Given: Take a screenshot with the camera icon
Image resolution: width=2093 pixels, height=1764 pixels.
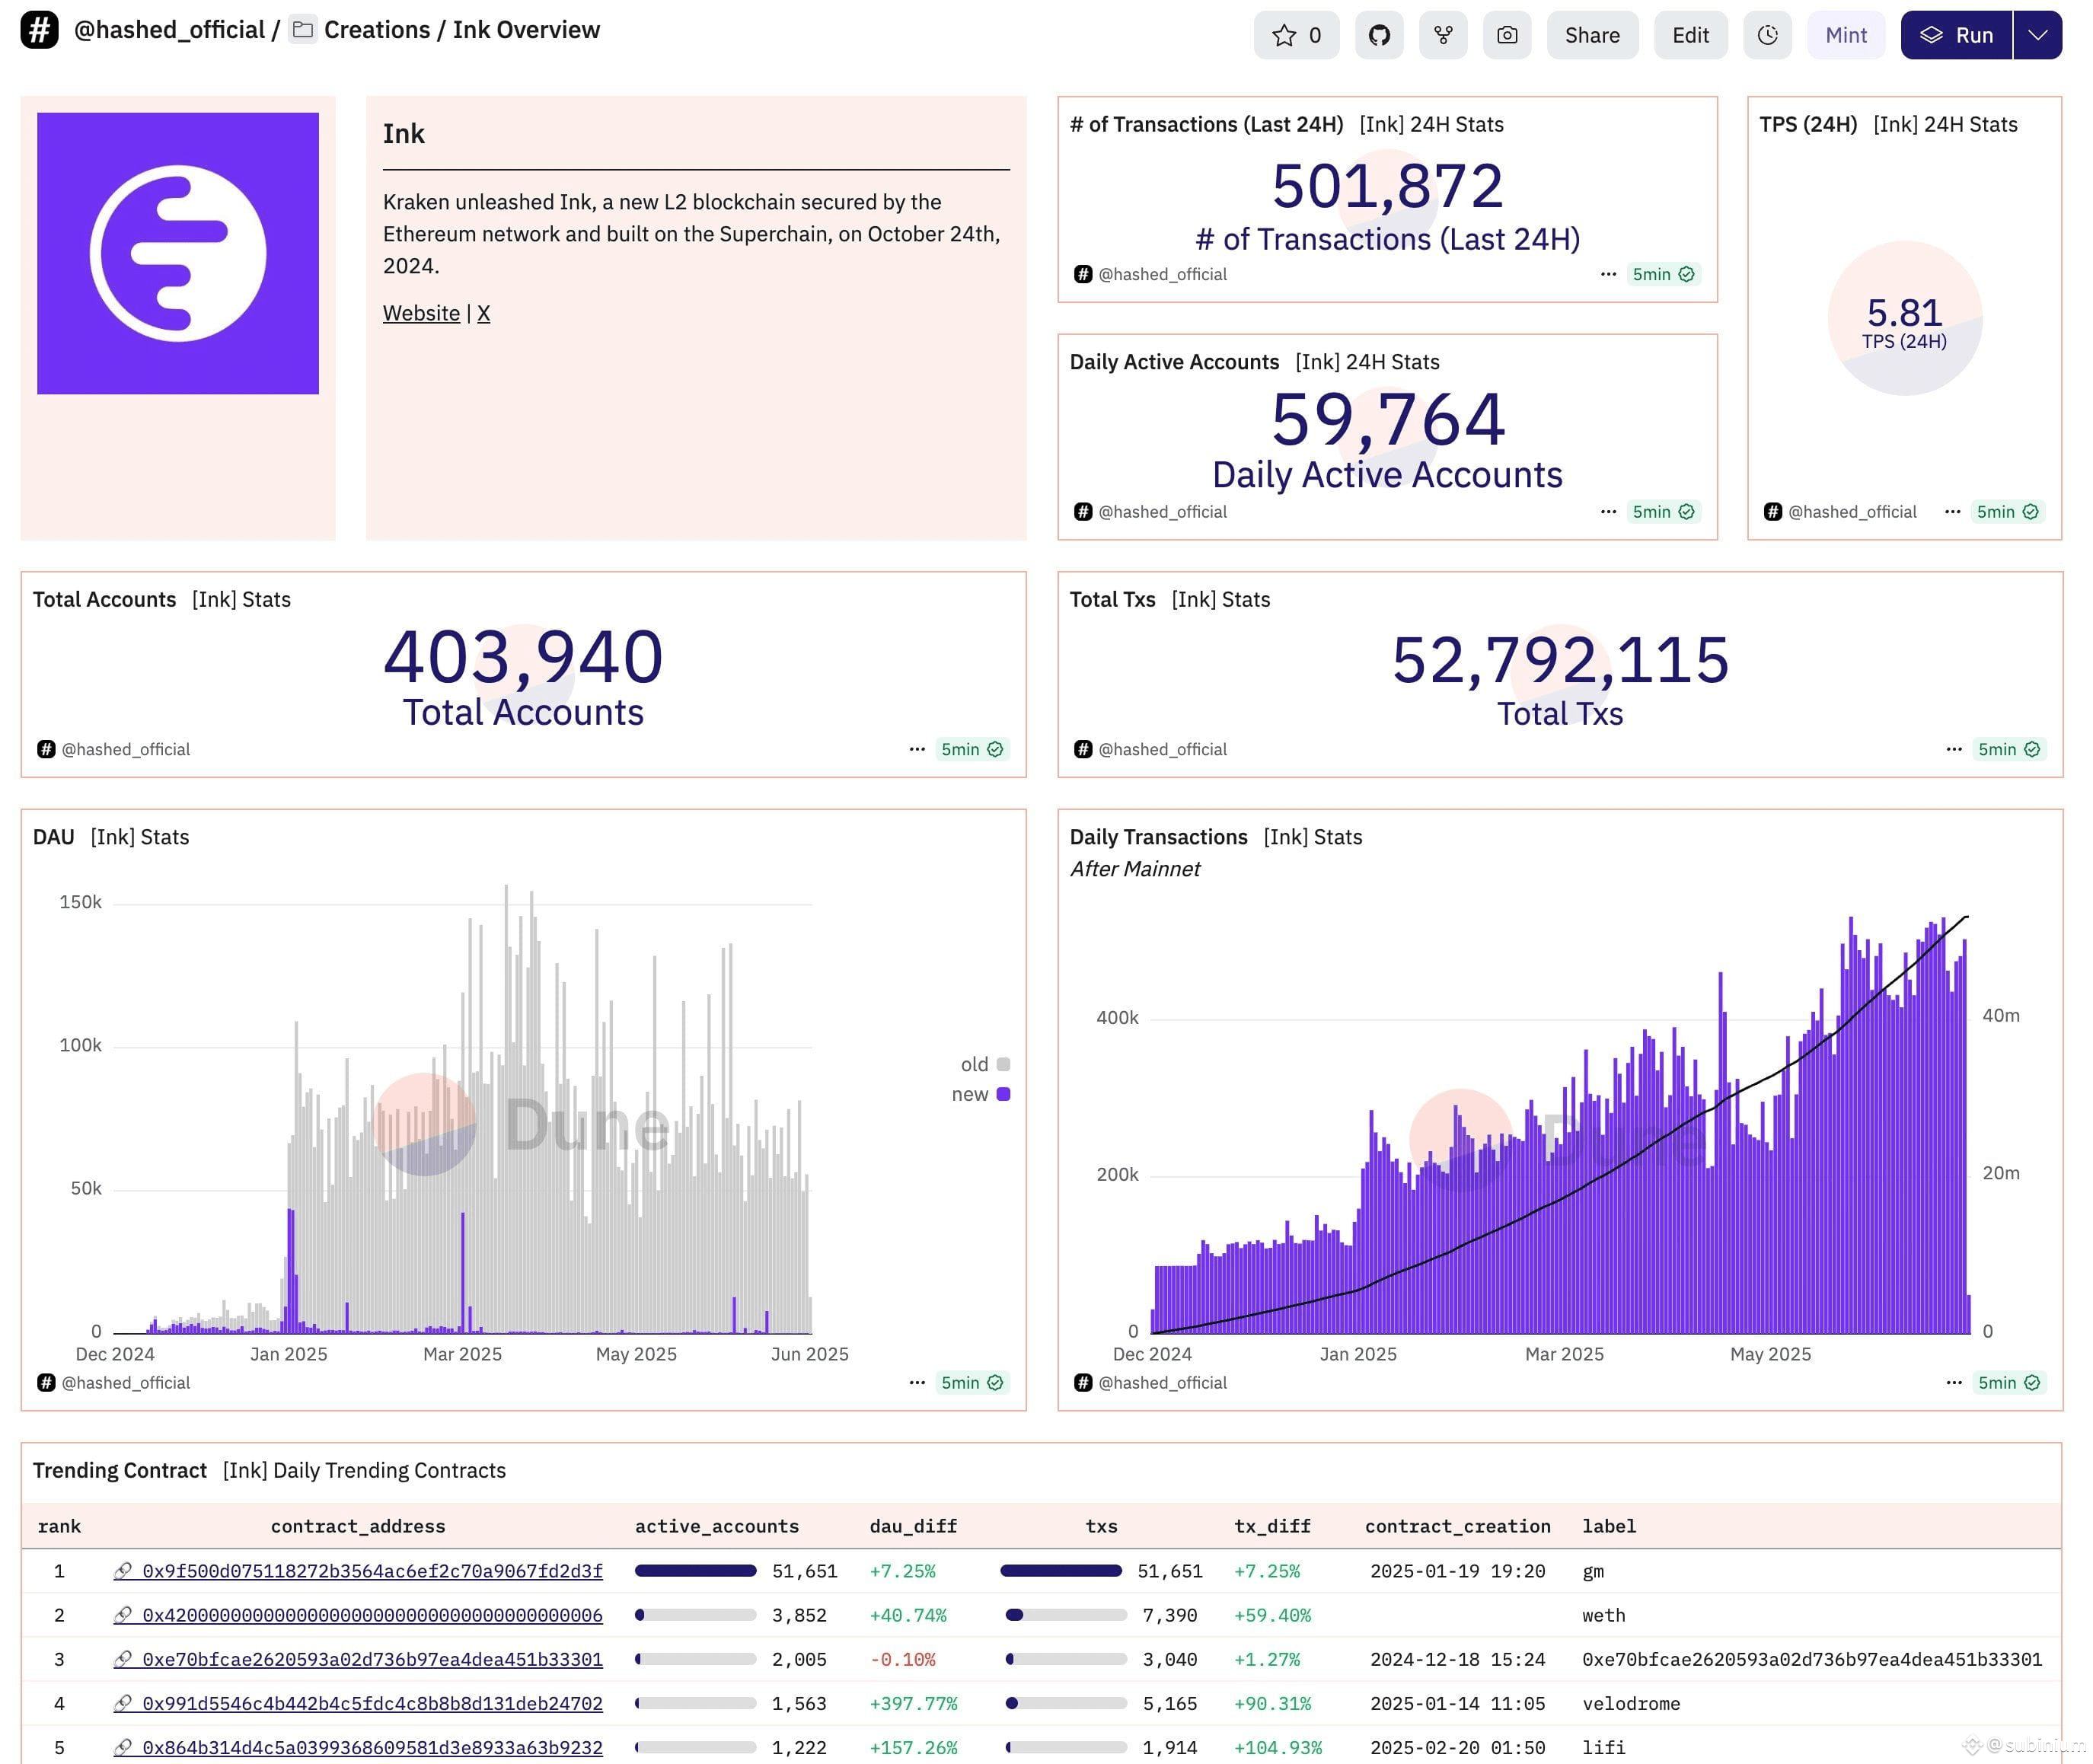Looking at the screenshot, I should click(1507, 36).
